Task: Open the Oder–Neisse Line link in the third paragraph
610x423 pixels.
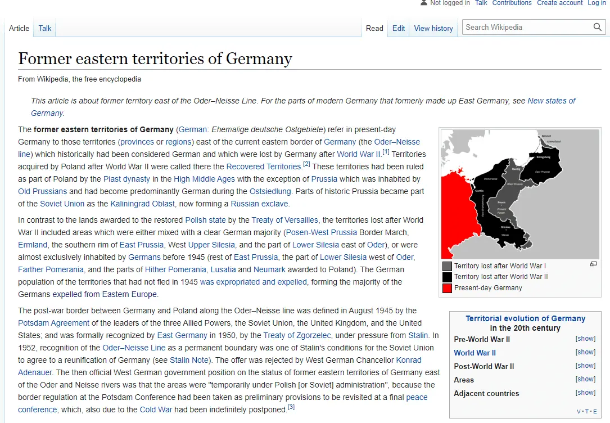Action: tap(135, 348)
